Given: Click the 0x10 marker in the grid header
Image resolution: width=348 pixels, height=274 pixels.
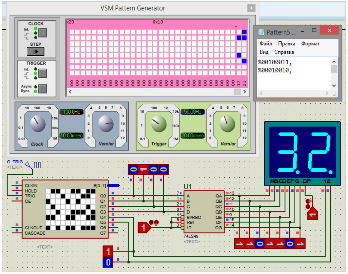Looking at the screenshot, I should click(x=158, y=22).
